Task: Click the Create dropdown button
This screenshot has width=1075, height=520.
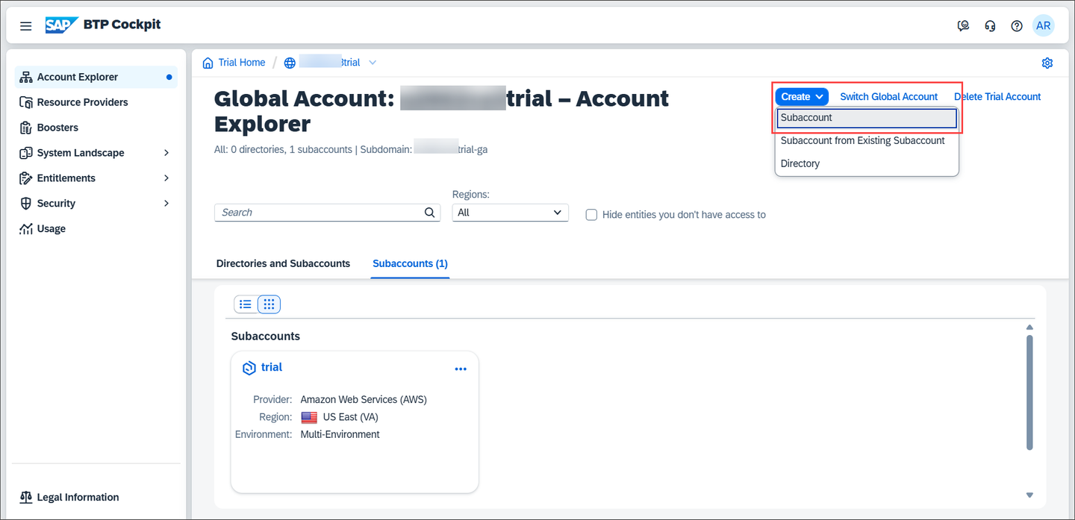Action: [x=802, y=97]
